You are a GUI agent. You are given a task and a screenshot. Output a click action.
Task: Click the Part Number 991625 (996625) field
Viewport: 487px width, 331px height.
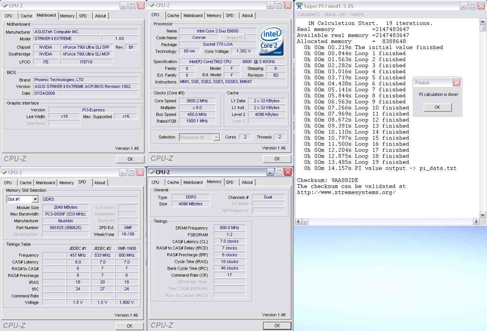tap(66, 228)
